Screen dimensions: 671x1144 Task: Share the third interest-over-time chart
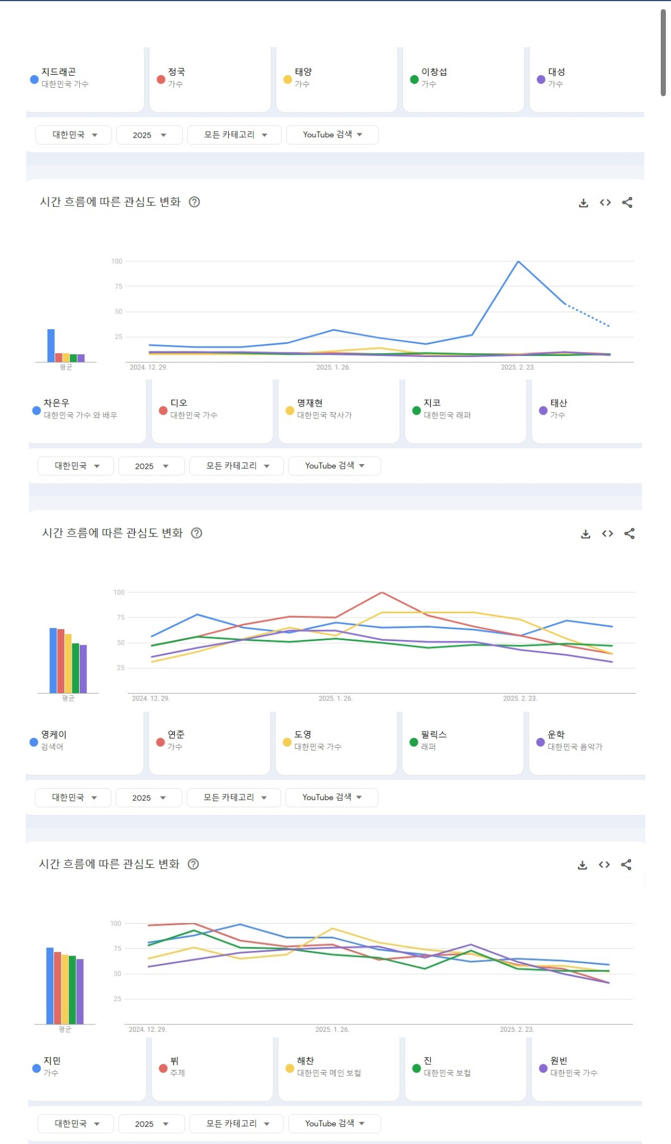(x=626, y=865)
